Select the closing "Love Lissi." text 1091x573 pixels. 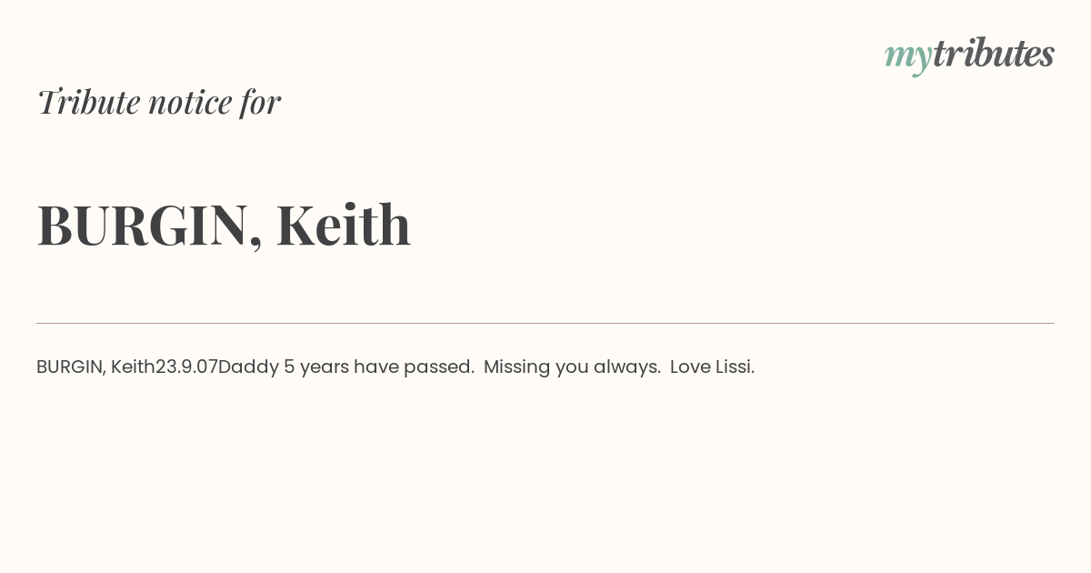tap(712, 367)
